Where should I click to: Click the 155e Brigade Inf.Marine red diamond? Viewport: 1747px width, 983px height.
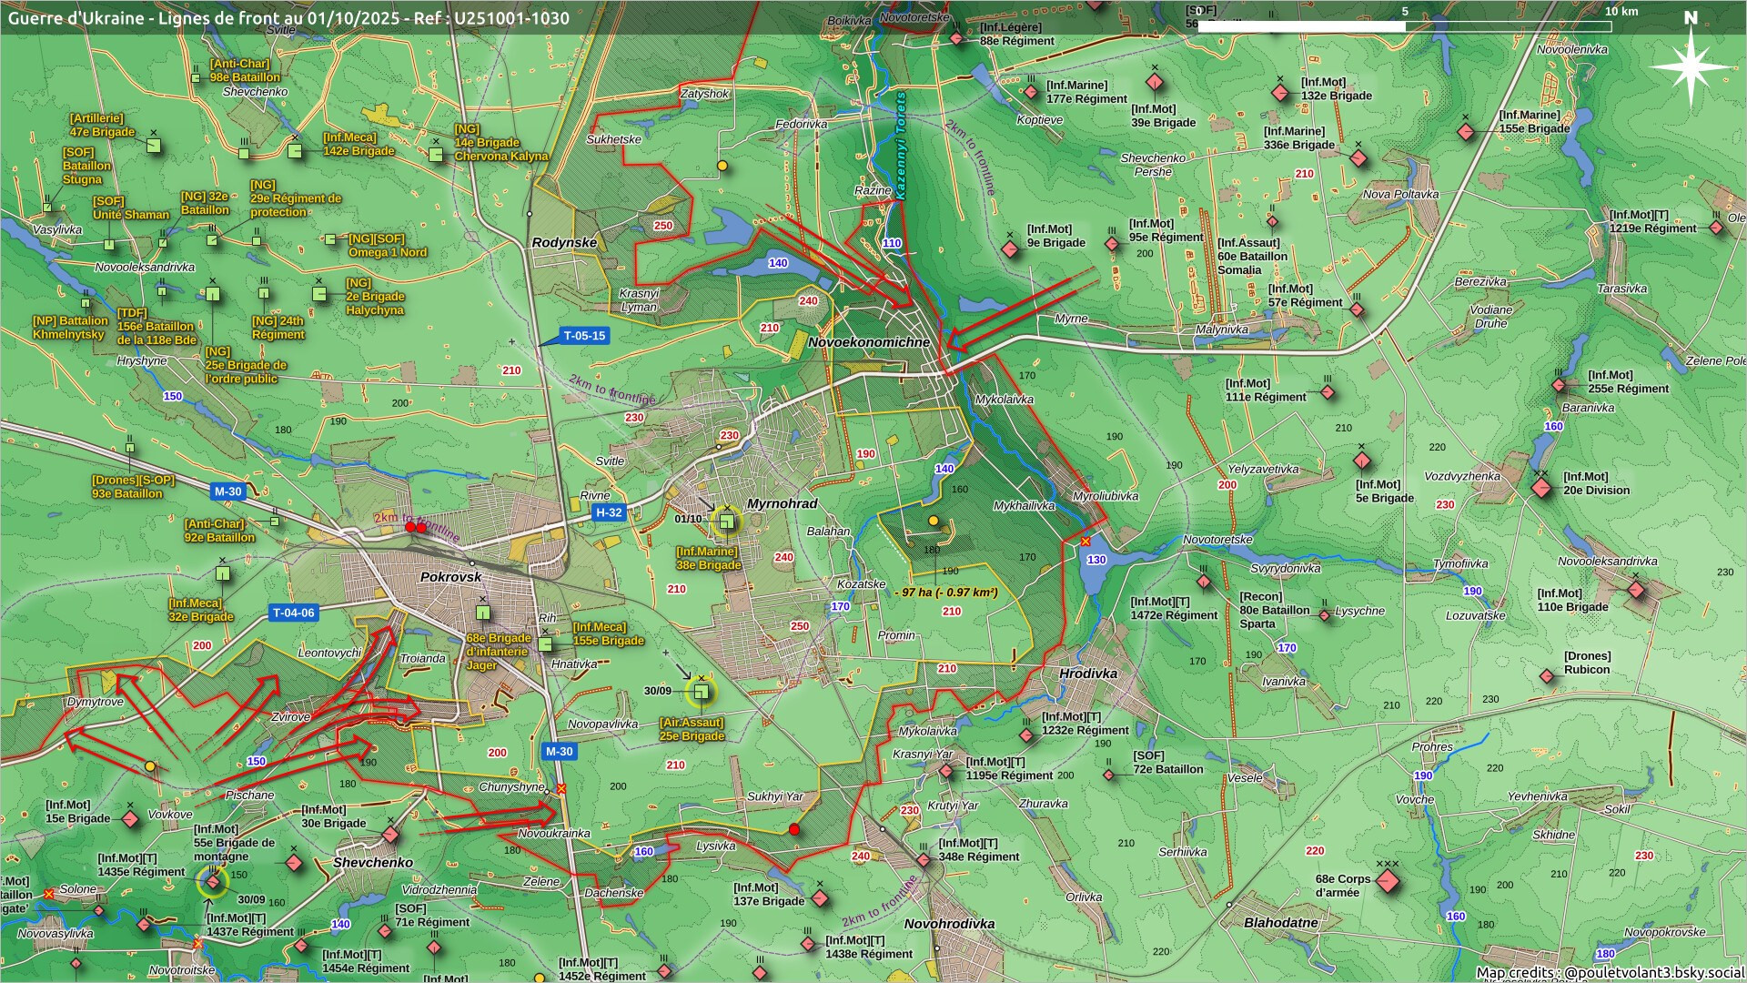click(1466, 132)
